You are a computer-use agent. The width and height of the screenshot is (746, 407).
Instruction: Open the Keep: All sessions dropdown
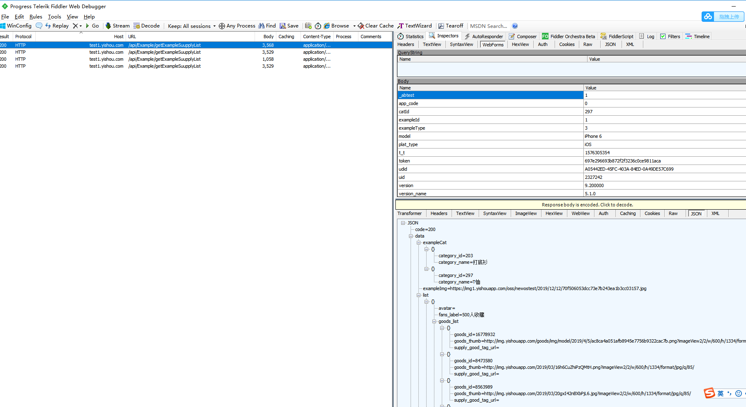pos(192,26)
